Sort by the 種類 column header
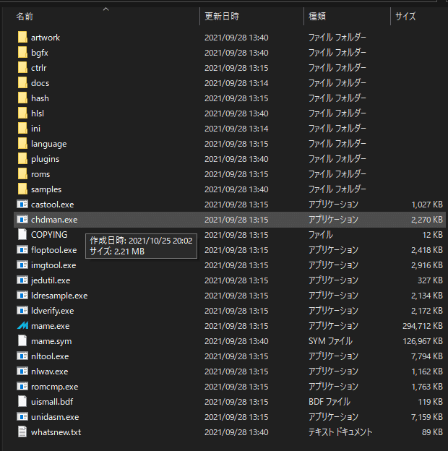 (x=317, y=17)
